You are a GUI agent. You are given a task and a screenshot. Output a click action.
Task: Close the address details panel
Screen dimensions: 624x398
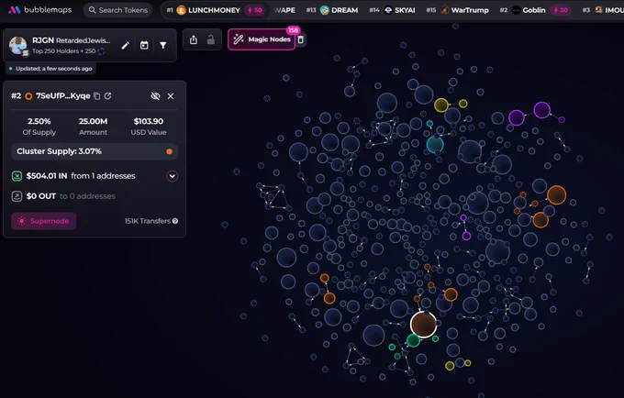(171, 95)
